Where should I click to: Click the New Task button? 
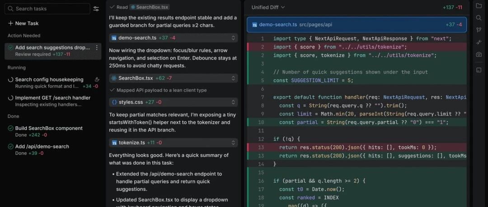23,23
